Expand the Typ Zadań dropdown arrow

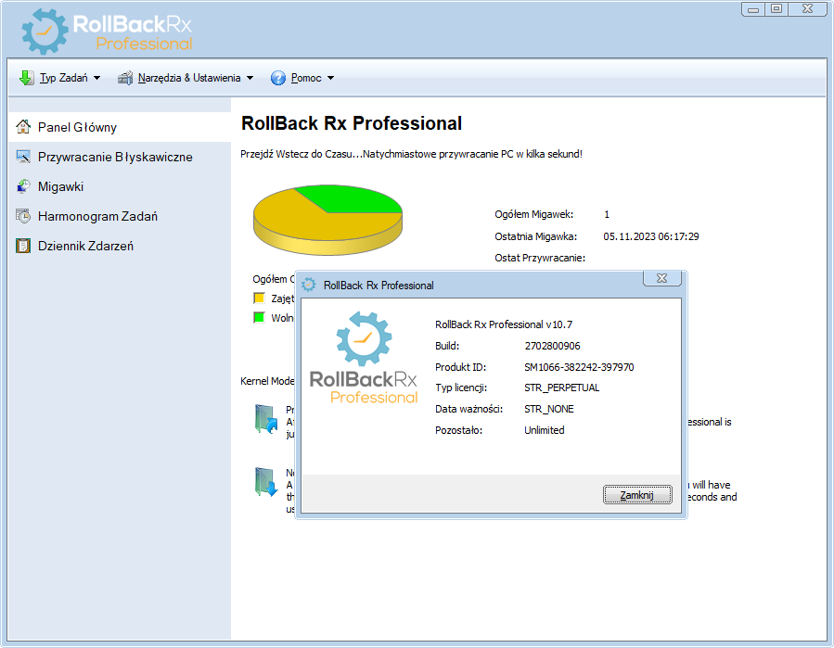(96, 78)
